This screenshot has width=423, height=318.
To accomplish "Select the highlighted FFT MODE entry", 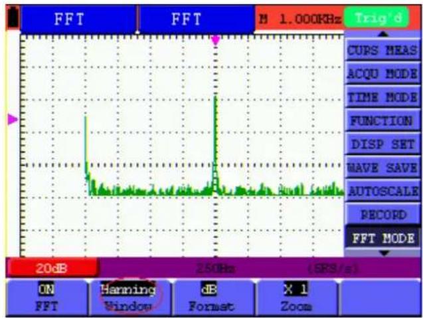I will coord(382,238).
